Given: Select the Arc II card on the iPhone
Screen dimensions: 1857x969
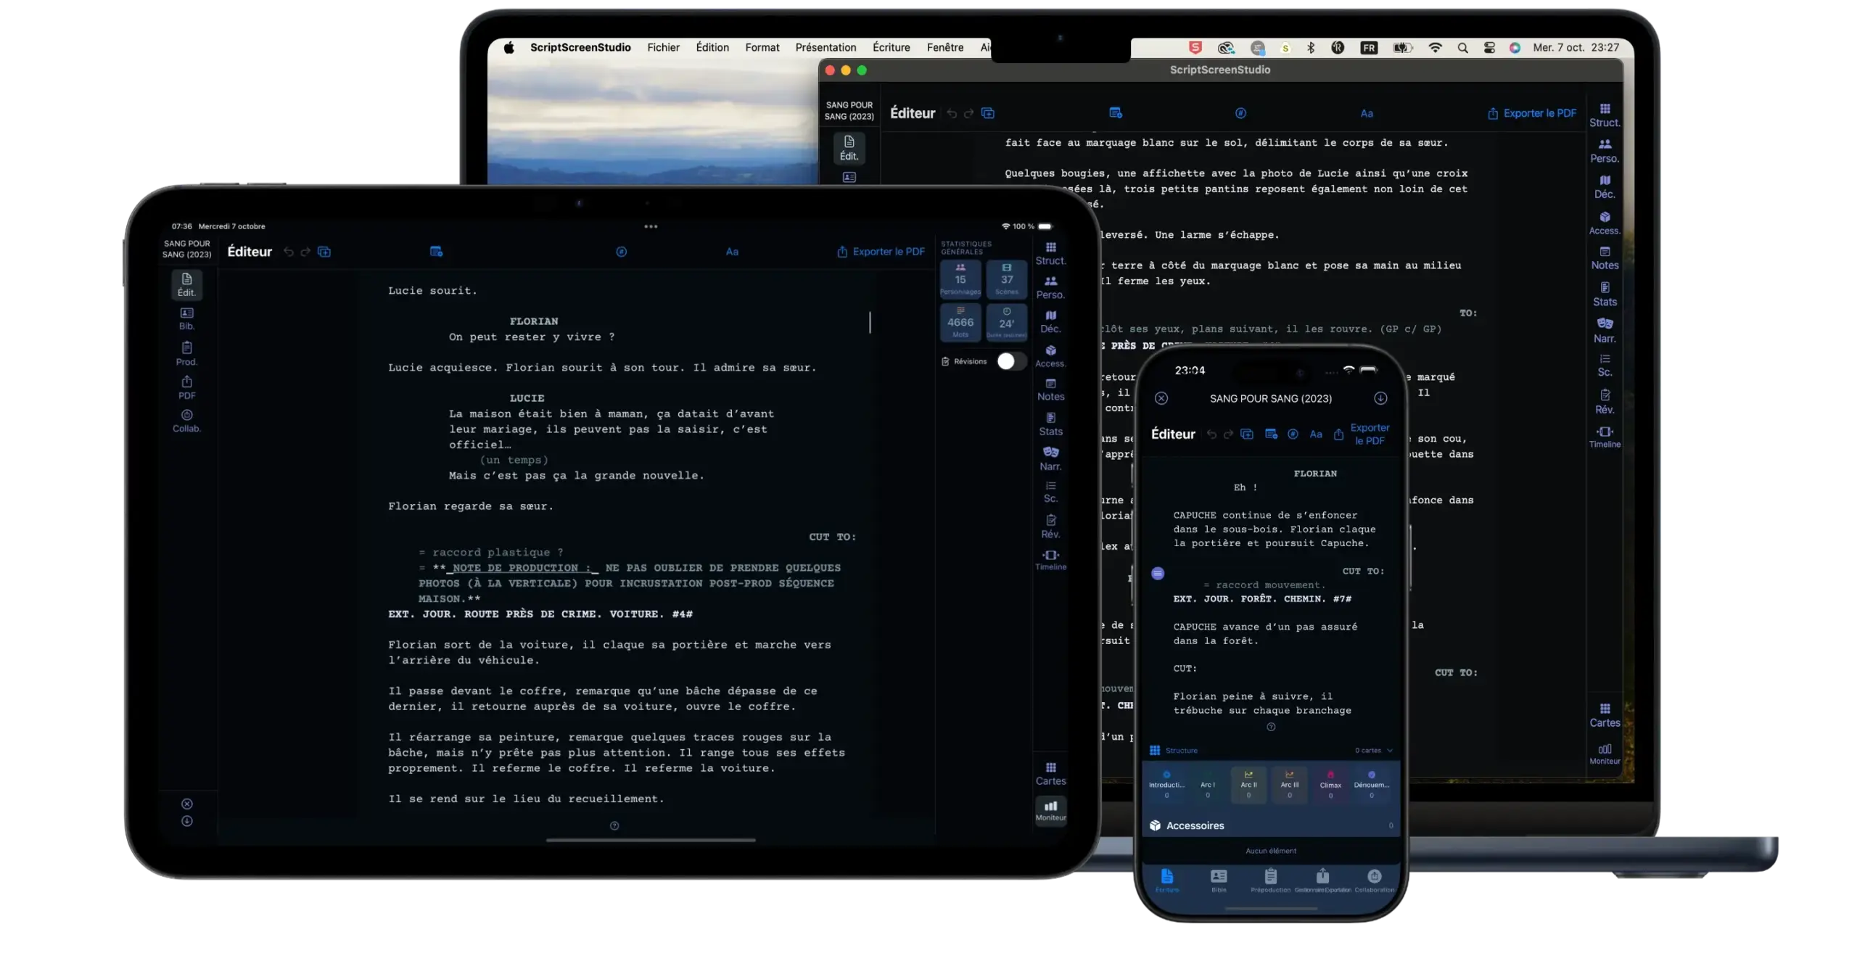Looking at the screenshot, I should [x=1248, y=784].
